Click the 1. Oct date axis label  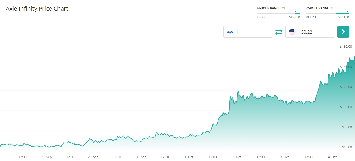tap(189, 157)
